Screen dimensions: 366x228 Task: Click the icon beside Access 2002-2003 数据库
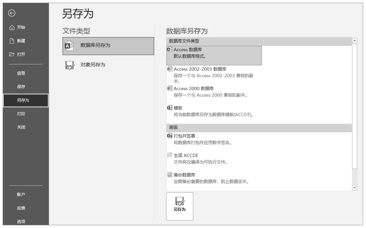[x=170, y=69]
